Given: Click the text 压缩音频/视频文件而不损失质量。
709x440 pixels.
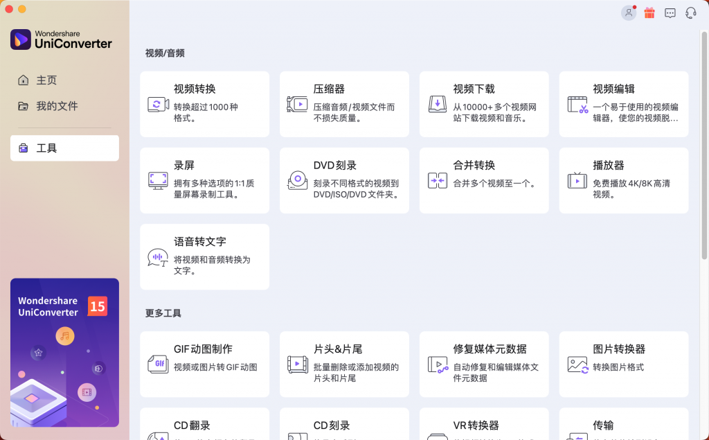Looking at the screenshot, I should coord(354,113).
